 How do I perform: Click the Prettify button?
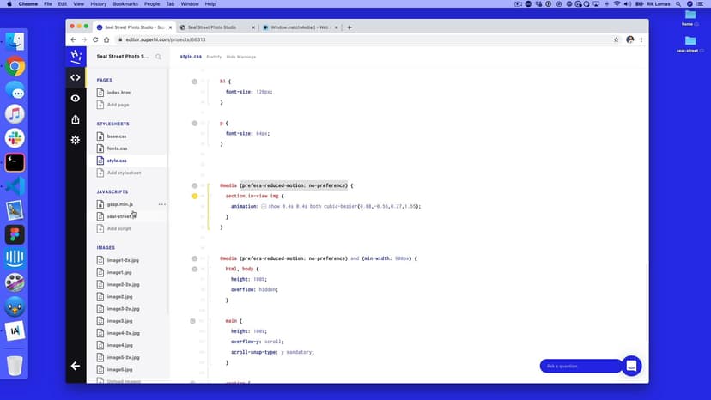pos(214,57)
